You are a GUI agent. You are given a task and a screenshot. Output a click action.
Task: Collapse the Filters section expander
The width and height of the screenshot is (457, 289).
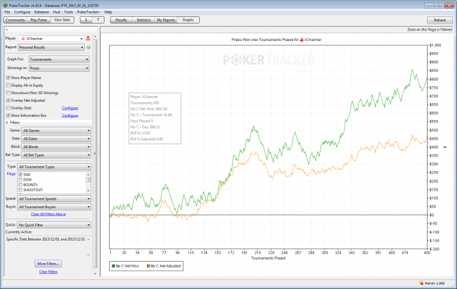coord(7,122)
